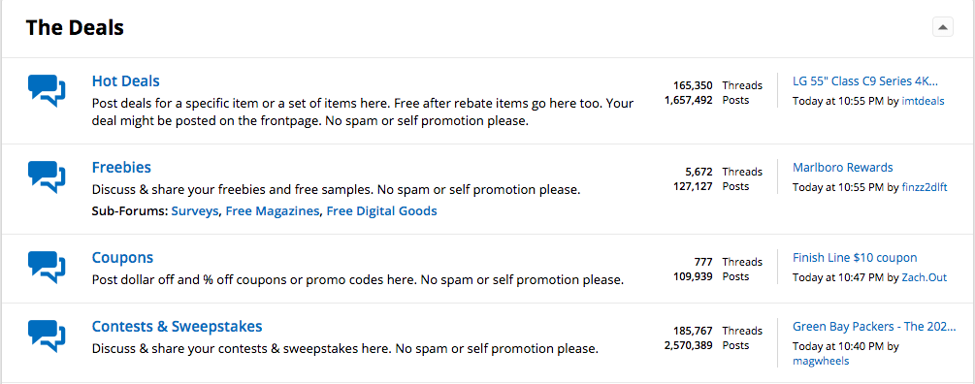
Task: Open Contests & Sweepstakes forum
Action: [178, 327]
